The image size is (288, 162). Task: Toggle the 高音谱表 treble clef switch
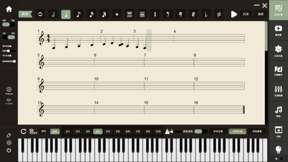coord(201,131)
